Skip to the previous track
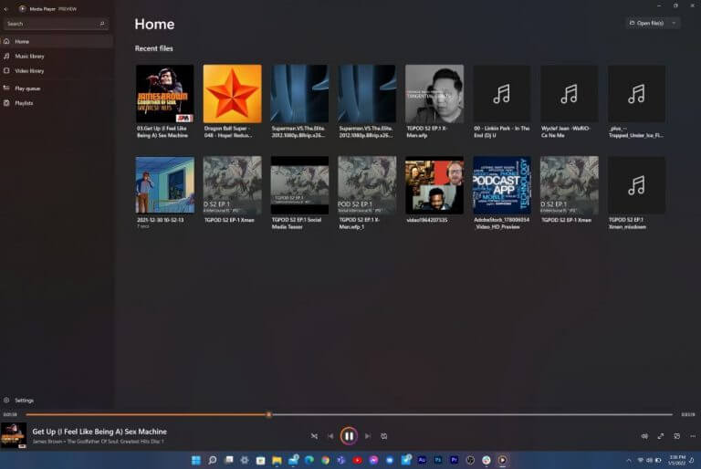The image size is (701, 469). (330, 436)
